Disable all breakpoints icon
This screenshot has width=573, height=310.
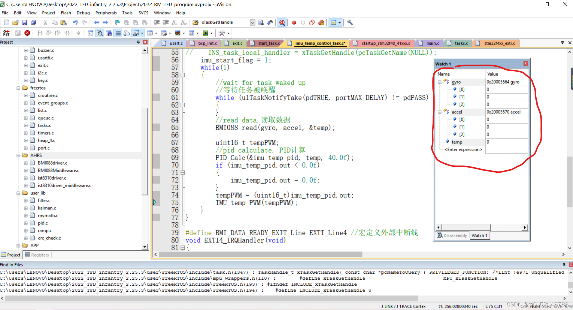click(312, 23)
